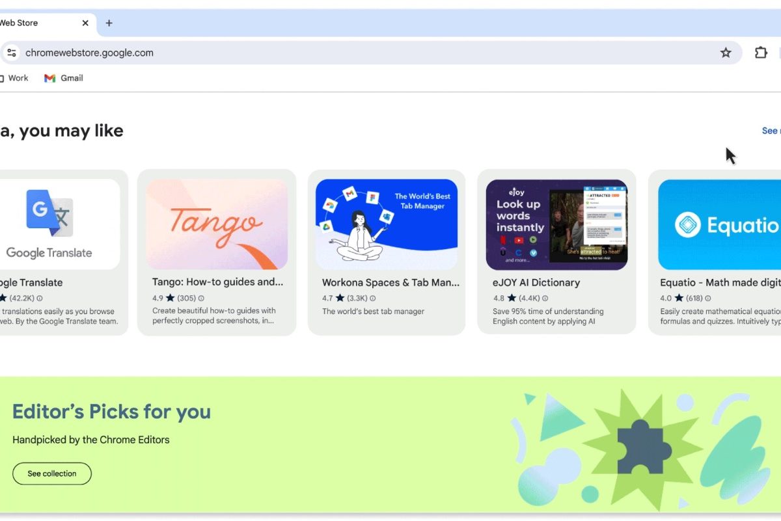Close the Web Store tab

pyautogui.click(x=85, y=23)
